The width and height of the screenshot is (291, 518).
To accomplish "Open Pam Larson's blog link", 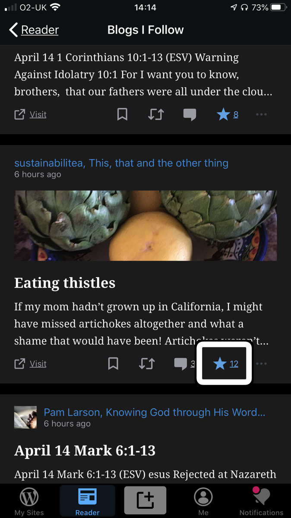I will (155, 412).
